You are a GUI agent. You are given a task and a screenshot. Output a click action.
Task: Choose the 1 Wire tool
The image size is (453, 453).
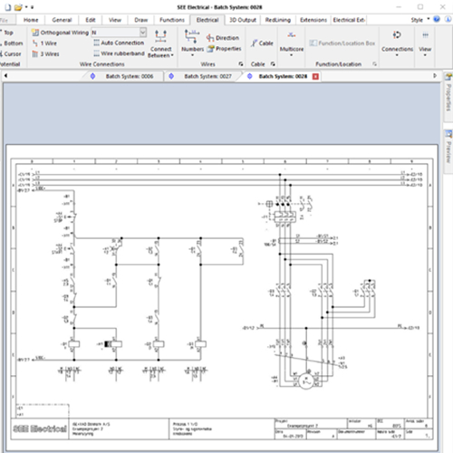tap(44, 43)
